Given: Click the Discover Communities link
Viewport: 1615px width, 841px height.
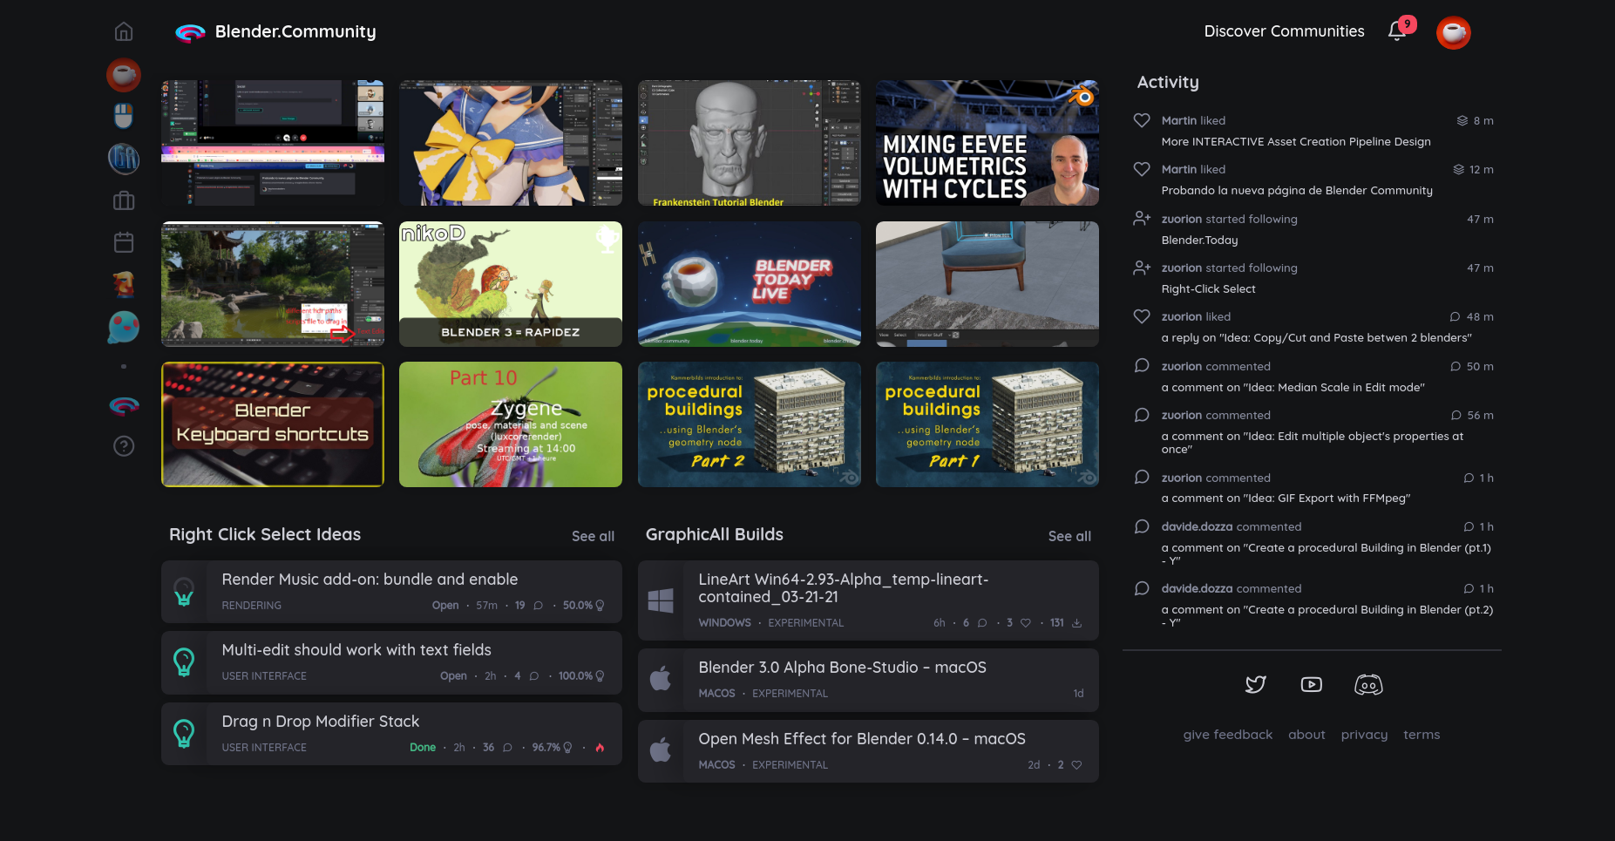Looking at the screenshot, I should click(1284, 31).
